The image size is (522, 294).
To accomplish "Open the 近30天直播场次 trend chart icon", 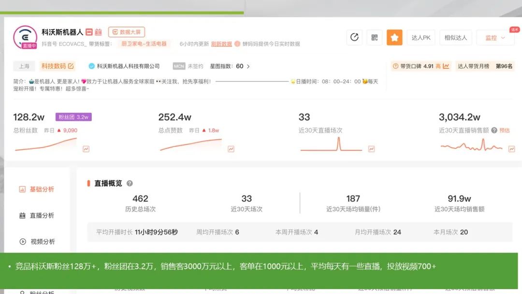I will (x=372, y=149).
